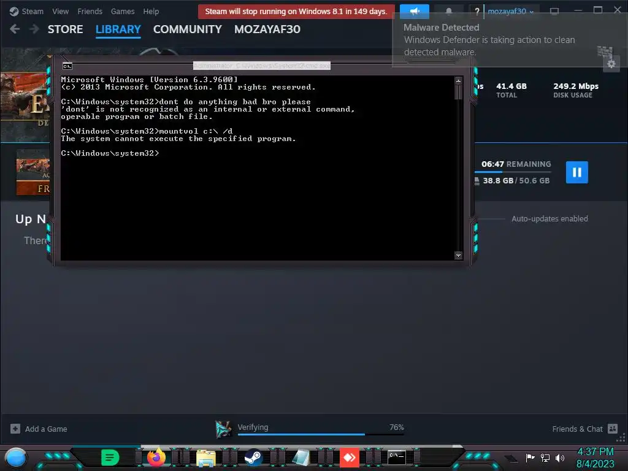Click the command prompt input line
This screenshot has width=628, height=471.
pyautogui.click(x=110, y=153)
